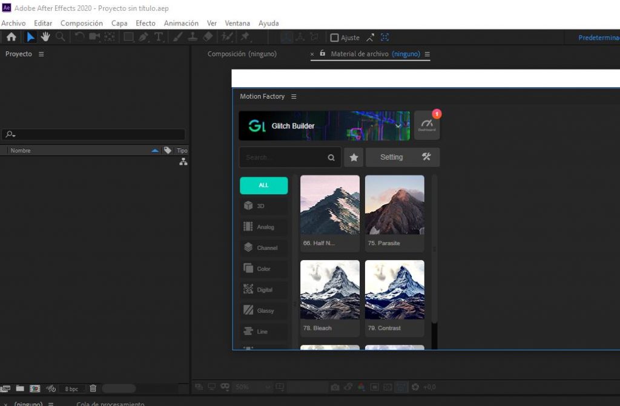The height and width of the screenshot is (406, 620).
Task: Open the Motion Factory panel menu
Action: tap(294, 96)
